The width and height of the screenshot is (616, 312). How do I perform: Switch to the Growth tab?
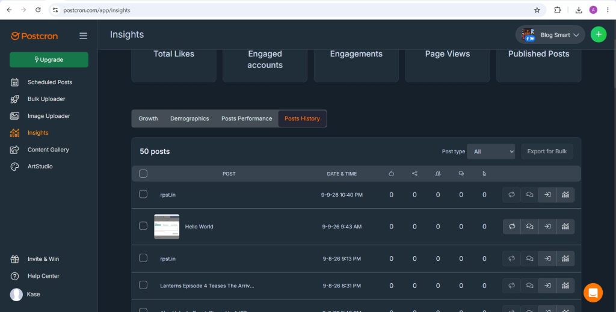(x=148, y=118)
